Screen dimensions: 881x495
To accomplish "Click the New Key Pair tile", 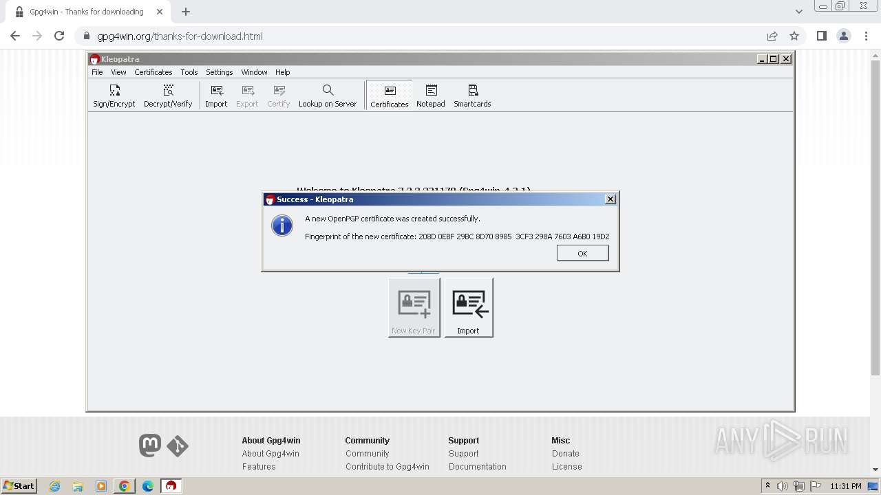I will (x=414, y=307).
